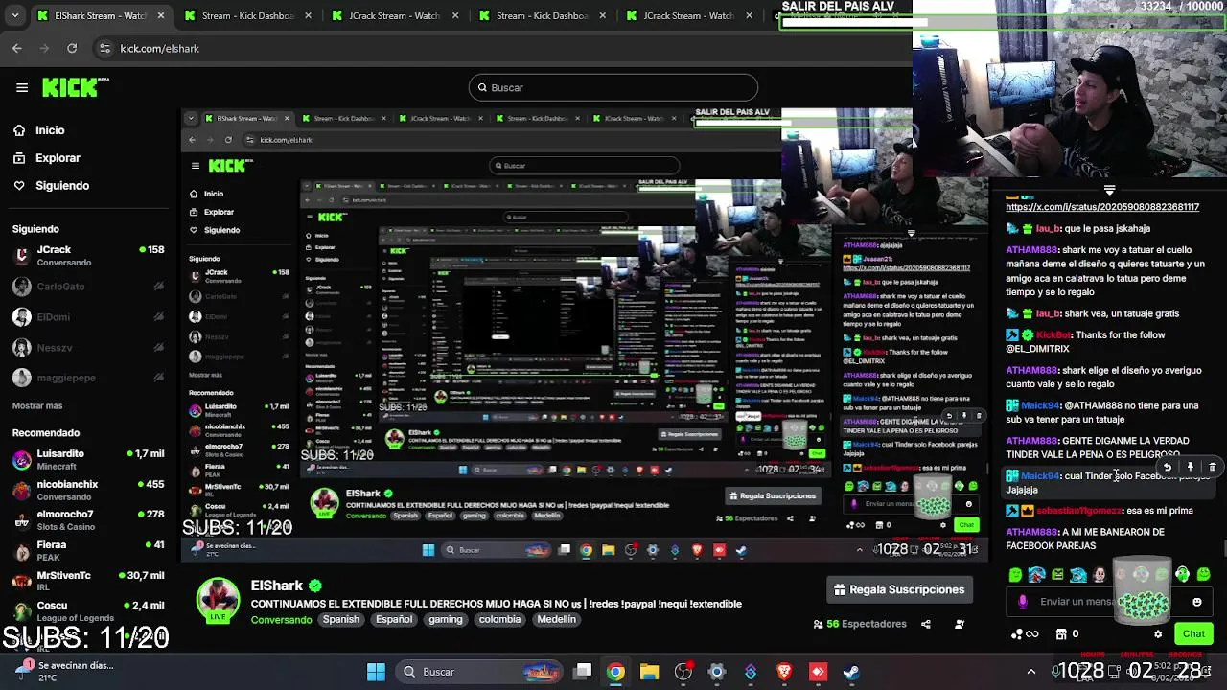Image resolution: width=1227 pixels, height=690 pixels.
Task: Open recommended channel nicobianchix
Action: [88, 490]
